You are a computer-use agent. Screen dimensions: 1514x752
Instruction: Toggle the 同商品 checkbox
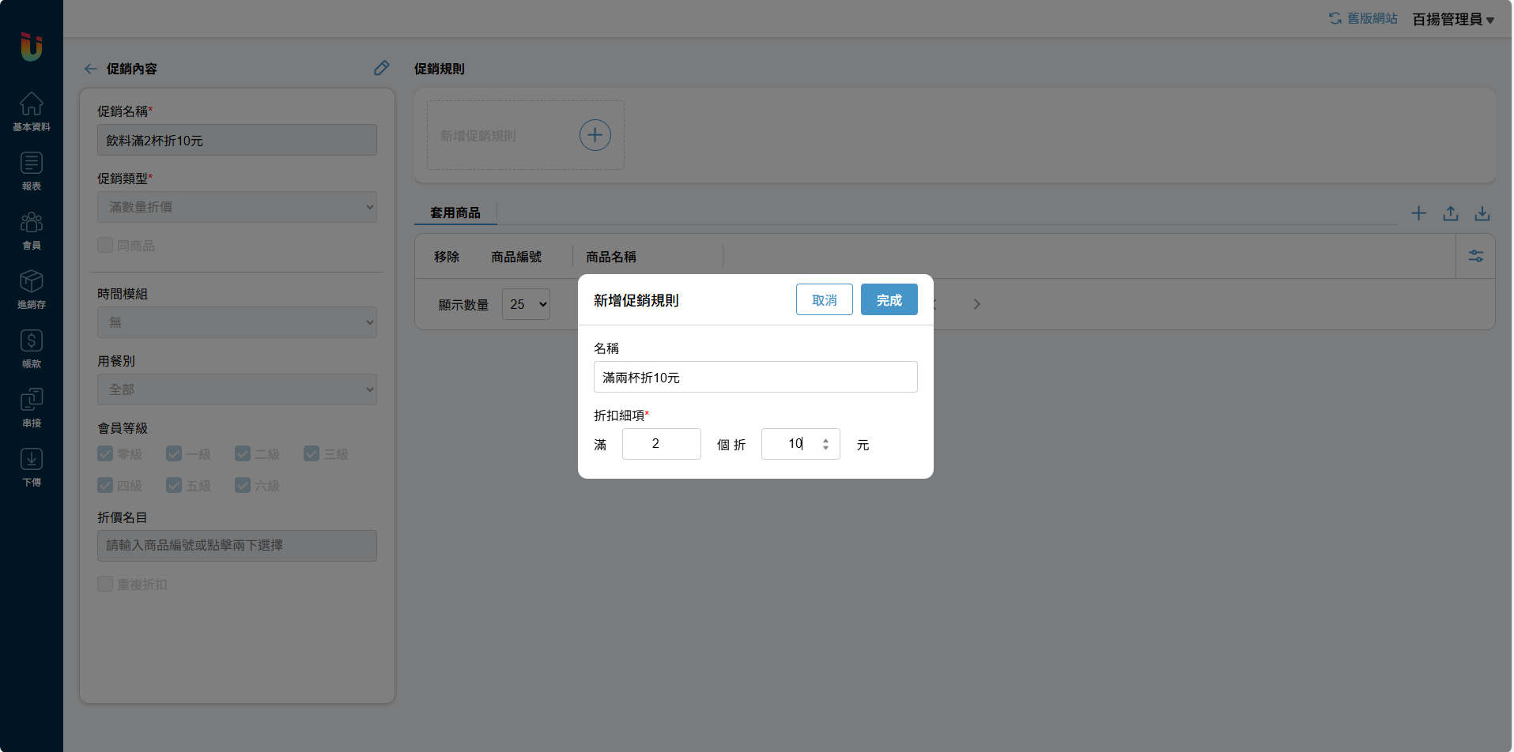coord(105,245)
